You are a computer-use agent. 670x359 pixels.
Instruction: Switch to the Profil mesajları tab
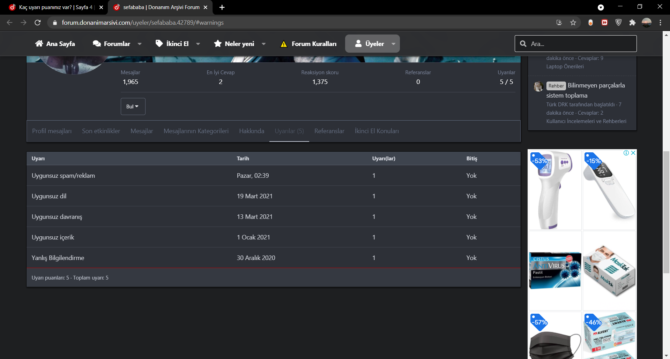click(52, 131)
